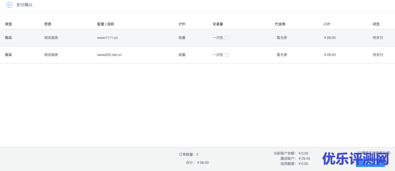Image resolution: width=395 pixels, height=171 pixels.
Task: Select the www1111.cn domain cell
Action: [x=107, y=38]
